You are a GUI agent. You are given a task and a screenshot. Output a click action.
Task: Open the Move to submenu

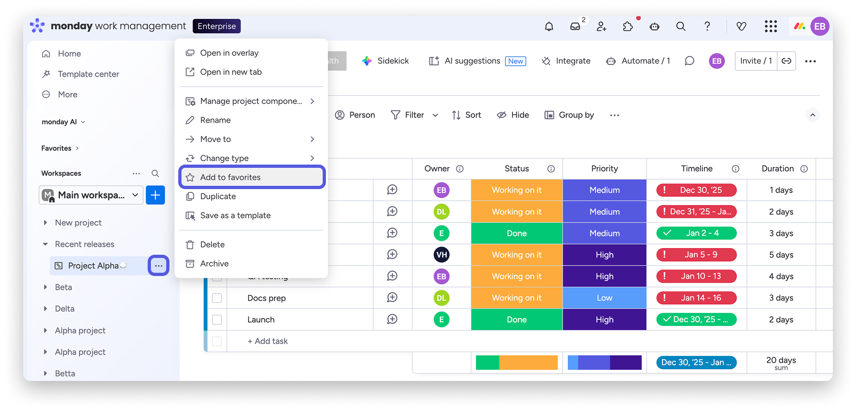(252, 139)
